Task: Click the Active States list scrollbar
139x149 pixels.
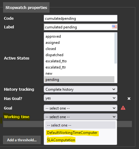Action: [x=116, y=48]
